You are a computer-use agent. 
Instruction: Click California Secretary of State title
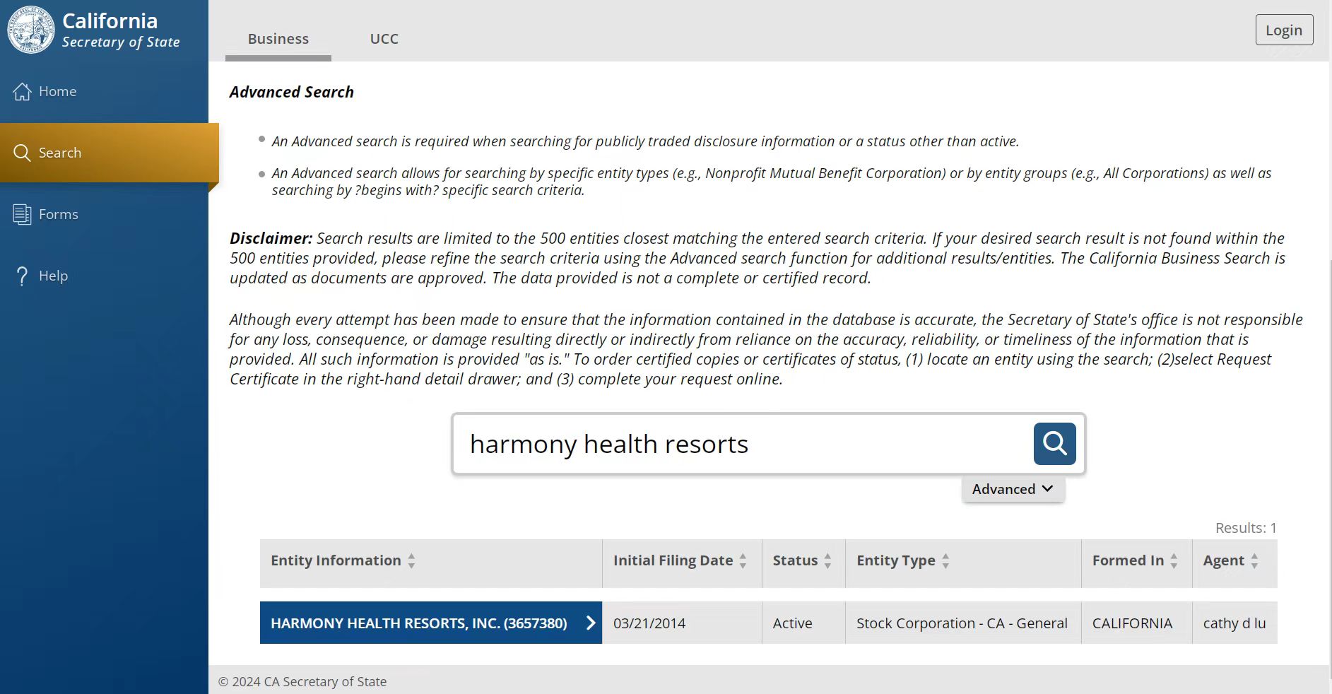(121, 30)
